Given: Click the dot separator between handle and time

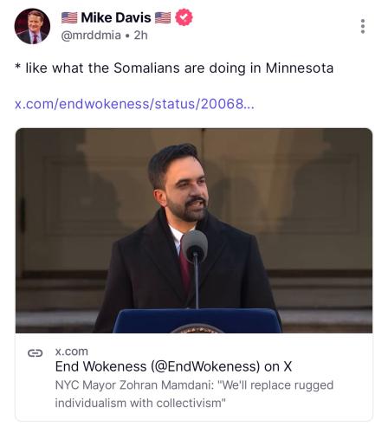Looking at the screenshot, I should point(127,36).
